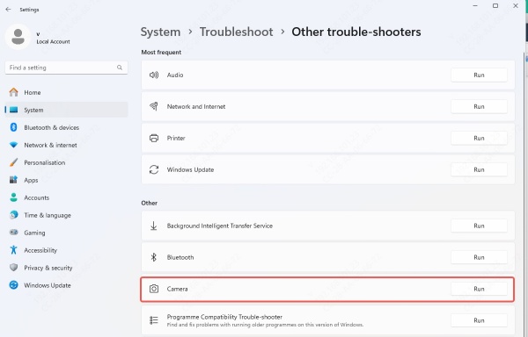
Task: Click the Audio speaker icon
Action: coord(154,75)
